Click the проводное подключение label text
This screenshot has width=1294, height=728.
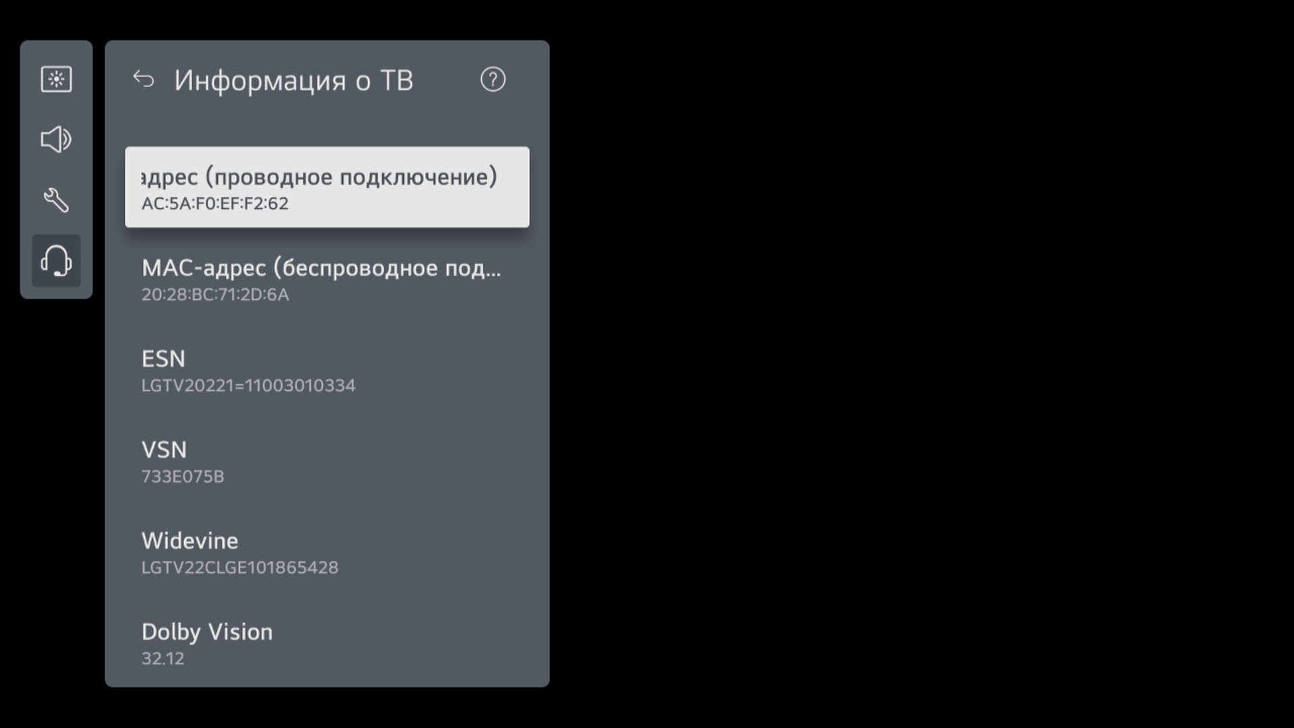click(351, 177)
